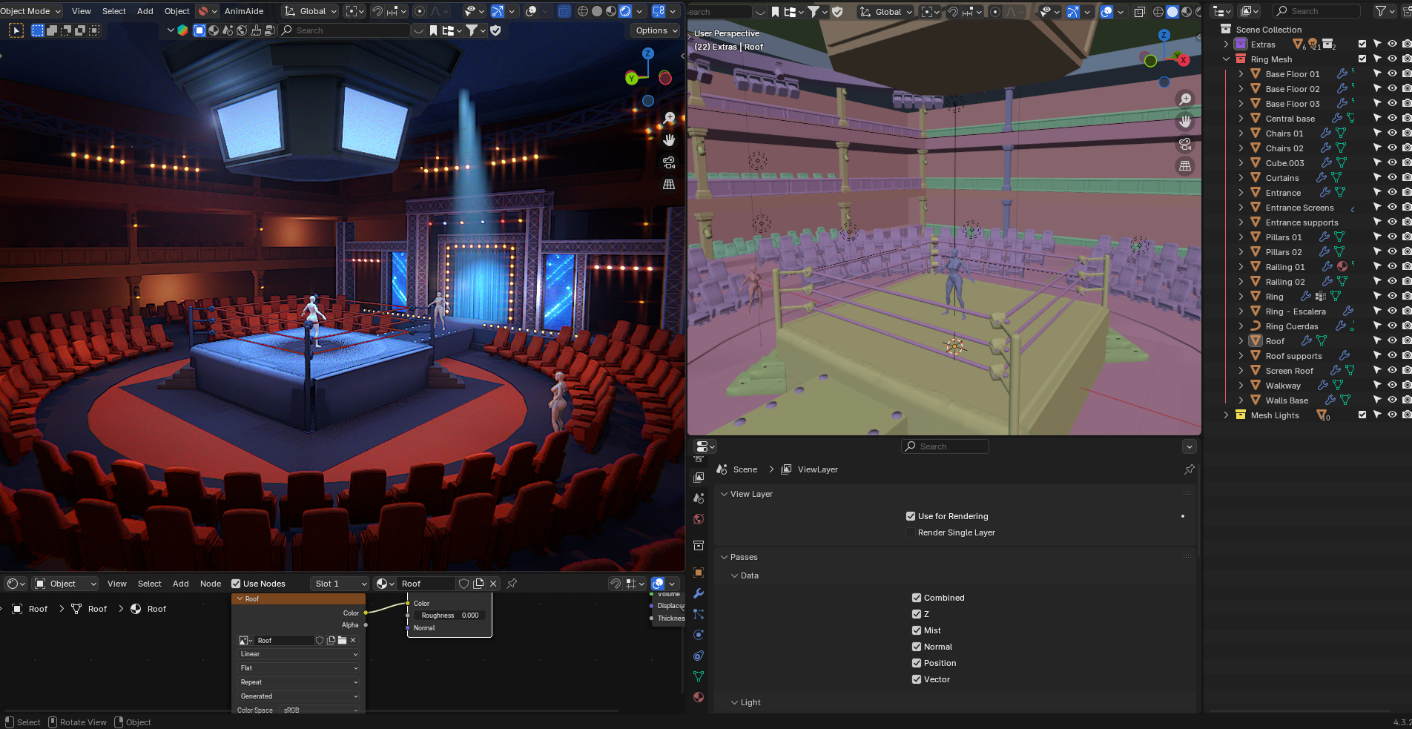Open Global orientation dropdown in left viewport
The width and height of the screenshot is (1412, 729).
coord(310,11)
